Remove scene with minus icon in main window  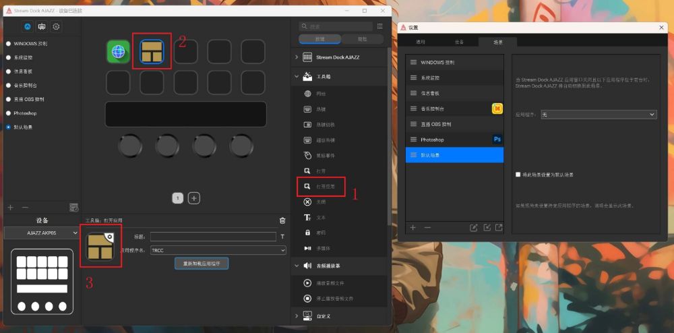click(25, 208)
